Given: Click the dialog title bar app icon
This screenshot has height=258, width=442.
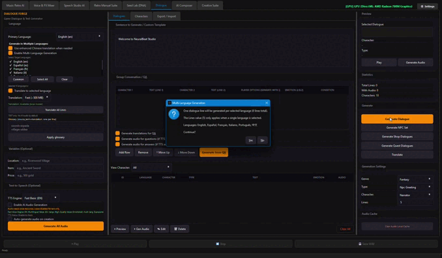Looking at the screenshot, I should [x=169, y=103].
